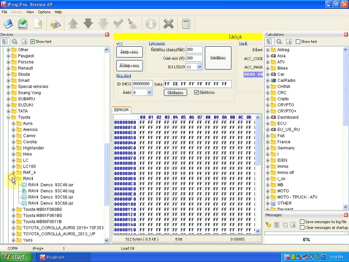Screen dimensions: 349x262
Task: Open a file with the blue folder toolbar icon
Action: pyautogui.click(x=8, y=24)
